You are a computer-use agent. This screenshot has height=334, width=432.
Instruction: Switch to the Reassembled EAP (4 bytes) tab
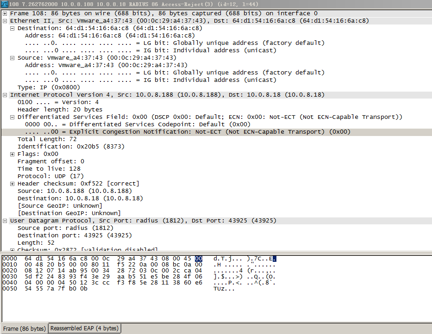(x=84, y=328)
